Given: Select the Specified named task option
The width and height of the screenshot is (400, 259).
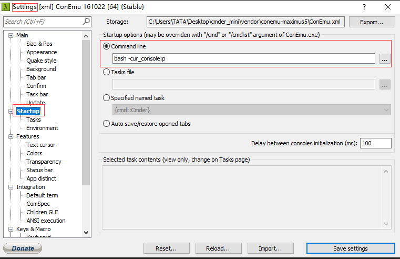Looking at the screenshot, I should (106, 98).
